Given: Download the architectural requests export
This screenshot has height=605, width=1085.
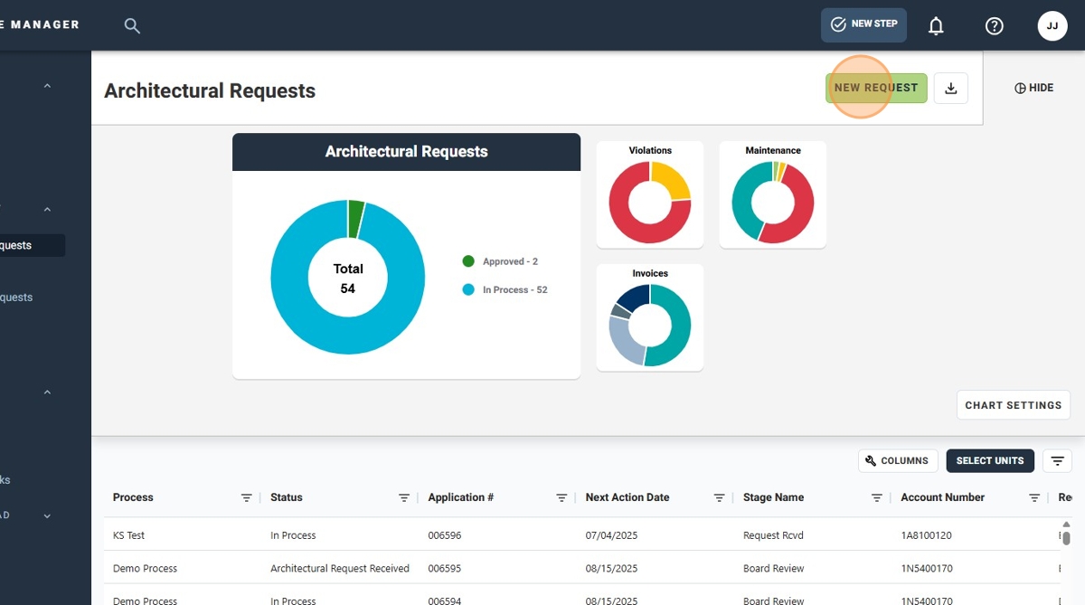Looking at the screenshot, I should pyautogui.click(x=950, y=88).
